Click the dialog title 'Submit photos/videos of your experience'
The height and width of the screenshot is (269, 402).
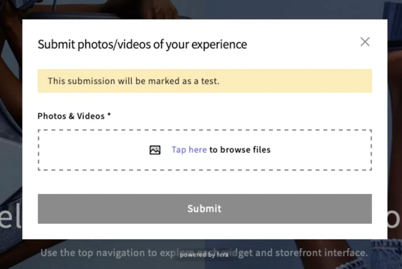142,44
